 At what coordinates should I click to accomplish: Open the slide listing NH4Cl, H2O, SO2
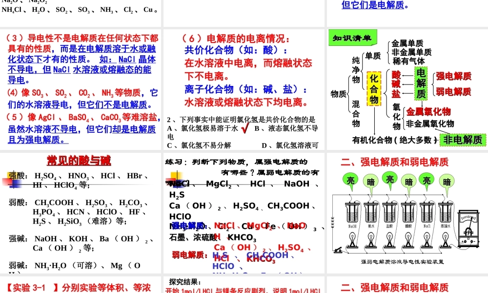click(81, 13)
